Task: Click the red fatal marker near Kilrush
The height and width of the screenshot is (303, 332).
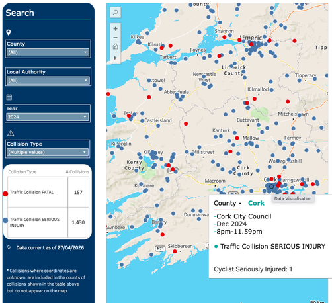Action: coord(162,48)
